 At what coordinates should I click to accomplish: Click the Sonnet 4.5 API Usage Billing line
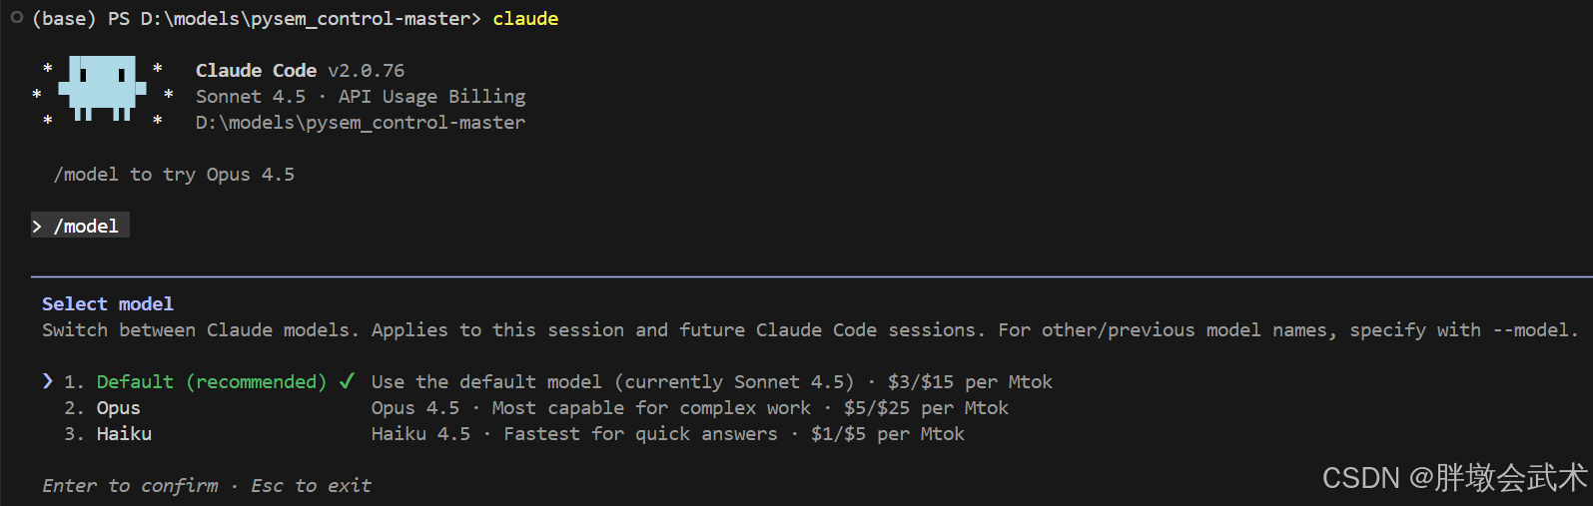click(x=360, y=97)
